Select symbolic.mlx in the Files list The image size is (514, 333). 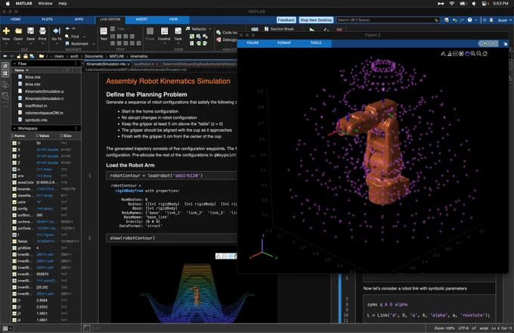(x=36, y=120)
